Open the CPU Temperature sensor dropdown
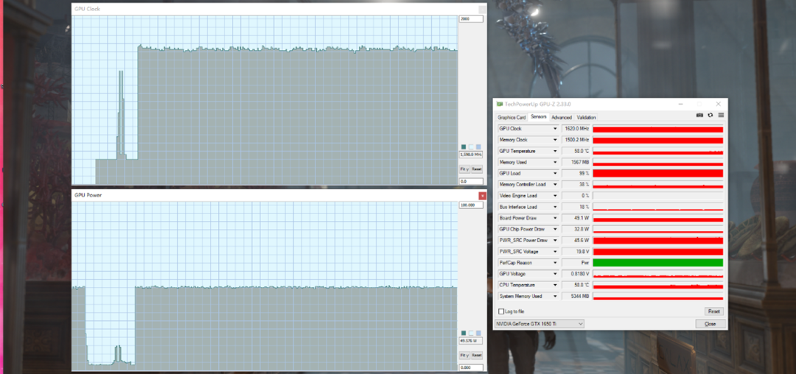The width and height of the screenshot is (796, 374). 555,285
